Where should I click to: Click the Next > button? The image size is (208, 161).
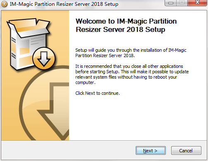coord(151,151)
